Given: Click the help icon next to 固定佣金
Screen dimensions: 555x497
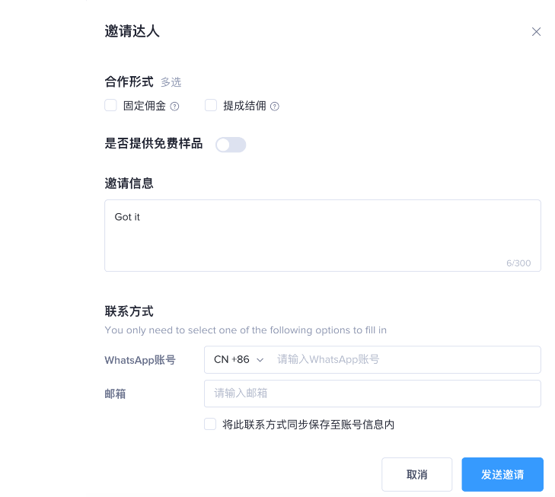Looking at the screenshot, I should pos(174,107).
